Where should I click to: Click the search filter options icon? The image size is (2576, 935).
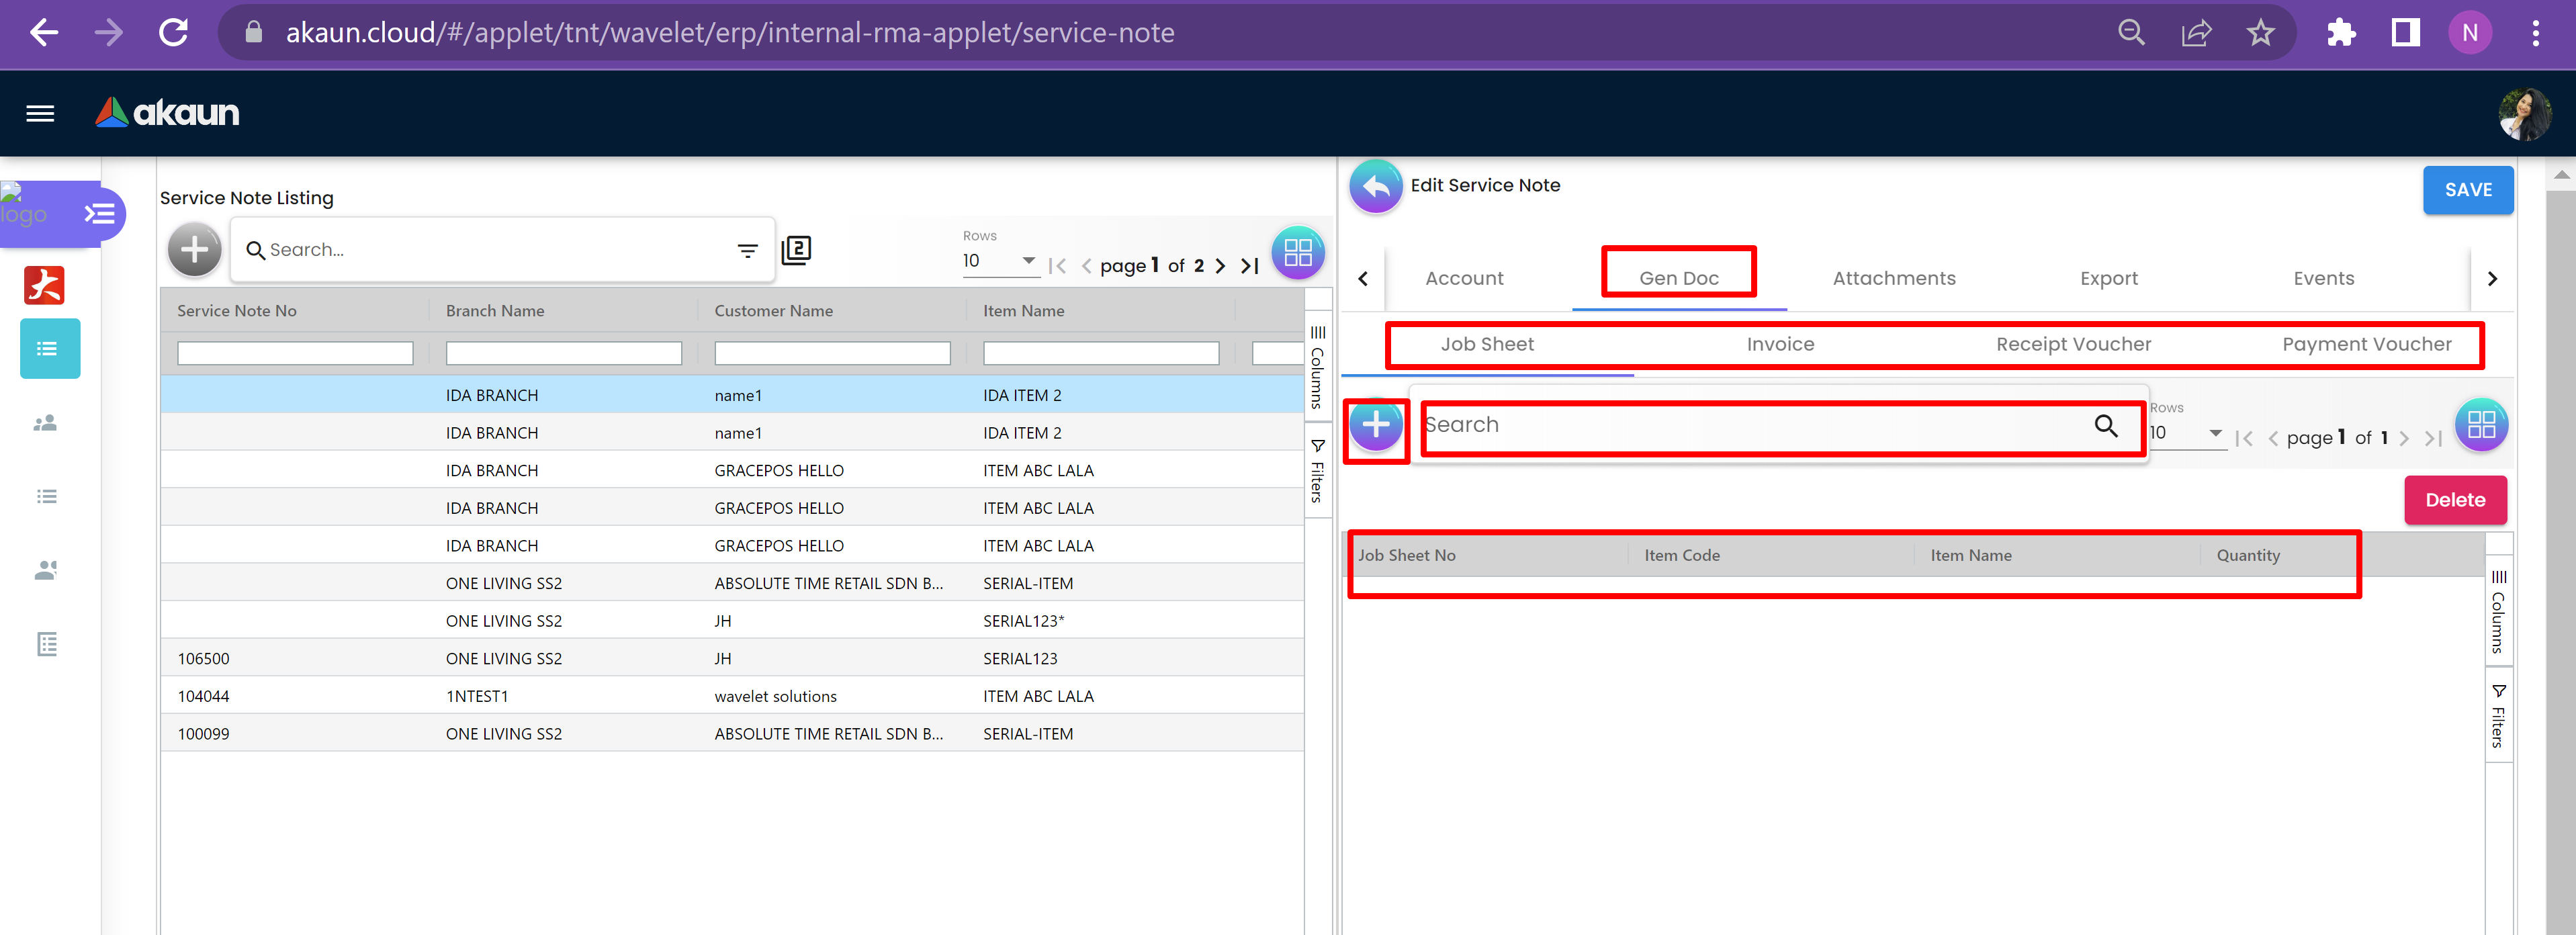click(x=747, y=250)
